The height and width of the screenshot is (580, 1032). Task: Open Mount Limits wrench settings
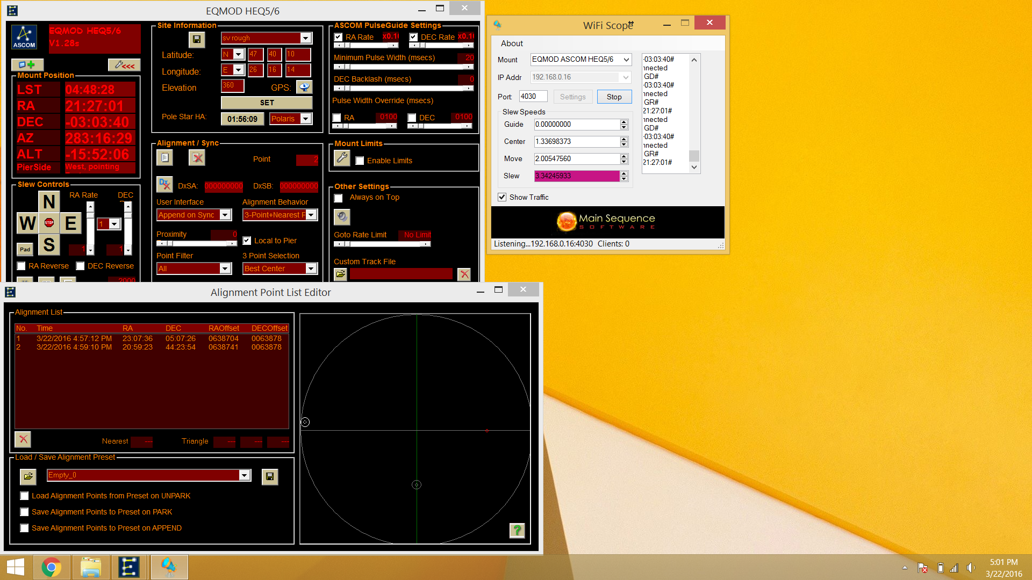click(342, 158)
